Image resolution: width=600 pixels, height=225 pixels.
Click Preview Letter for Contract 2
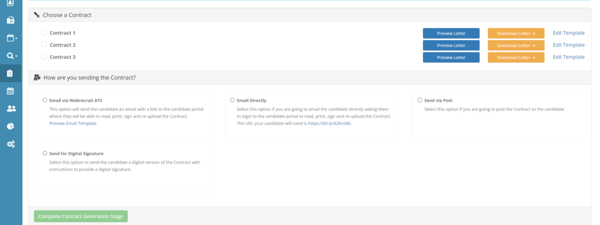click(x=451, y=46)
